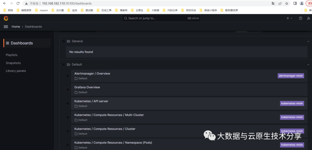The image size is (312, 150).
Task: Open Kubernetes Compute Resources / Multi-Cluster dashboard
Action: point(109,115)
